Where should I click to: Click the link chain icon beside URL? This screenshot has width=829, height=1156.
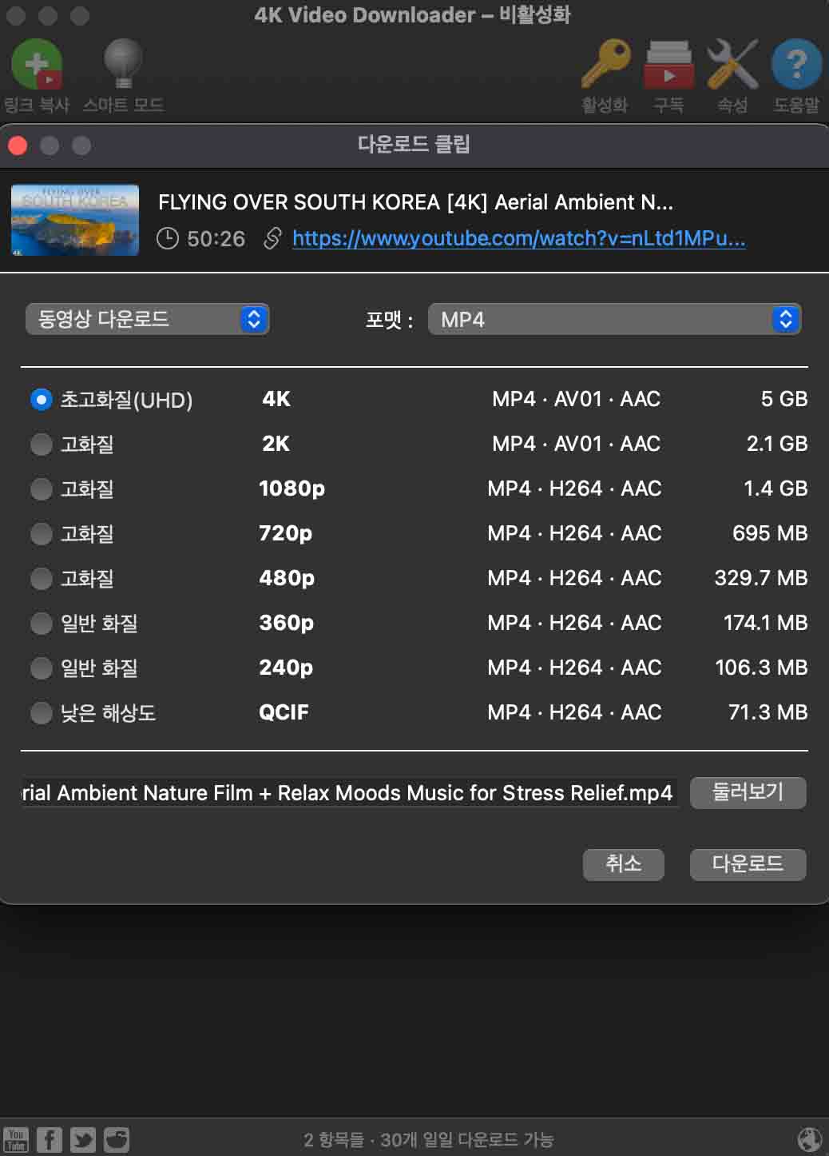[272, 238]
